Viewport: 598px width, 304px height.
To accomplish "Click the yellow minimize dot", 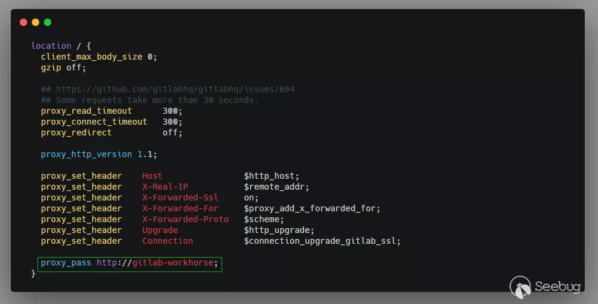I will point(36,22).
